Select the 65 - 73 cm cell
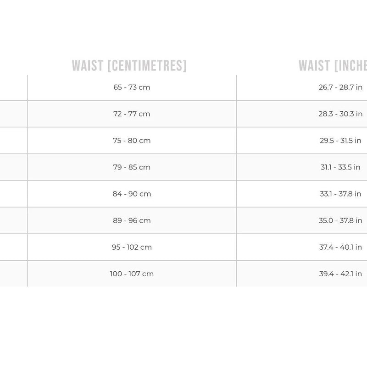This screenshot has width=367, height=367. tap(132, 88)
